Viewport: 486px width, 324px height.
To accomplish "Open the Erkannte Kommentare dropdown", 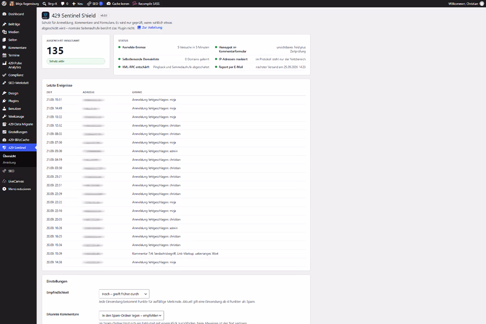I will coord(131,315).
